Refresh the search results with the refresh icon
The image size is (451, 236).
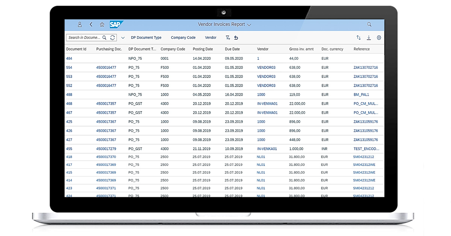tap(112, 38)
